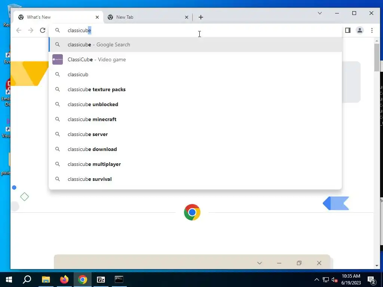Choose 'classicube texture packs' suggestion
Viewport: 383px width, 287px height.
coord(195,89)
